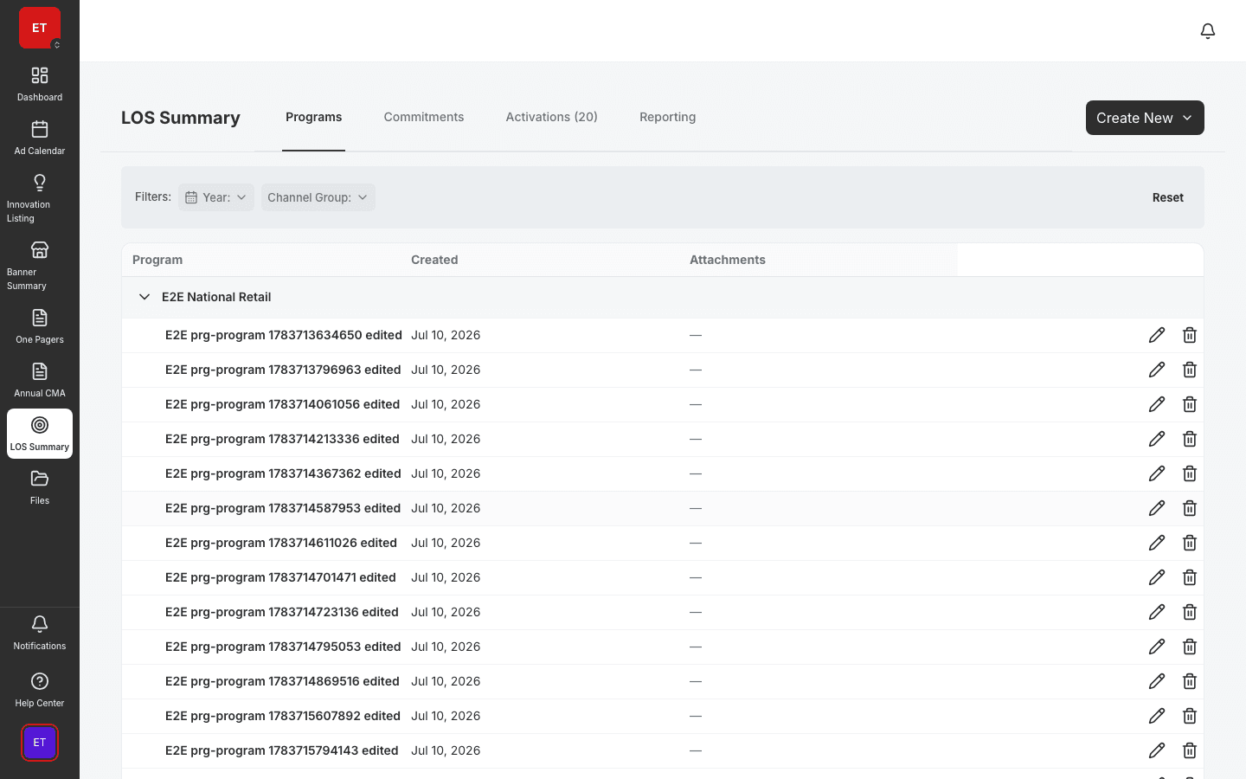Delete program 1783715607892
Image resolution: width=1246 pixels, height=779 pixels.
(1190, 716)
